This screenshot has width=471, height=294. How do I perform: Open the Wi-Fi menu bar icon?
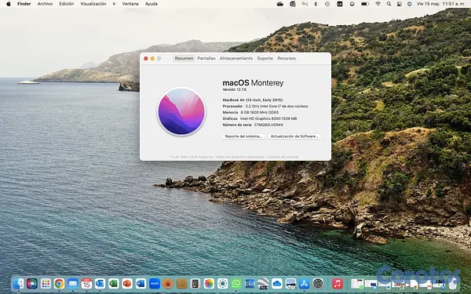(x=378, y=4)
